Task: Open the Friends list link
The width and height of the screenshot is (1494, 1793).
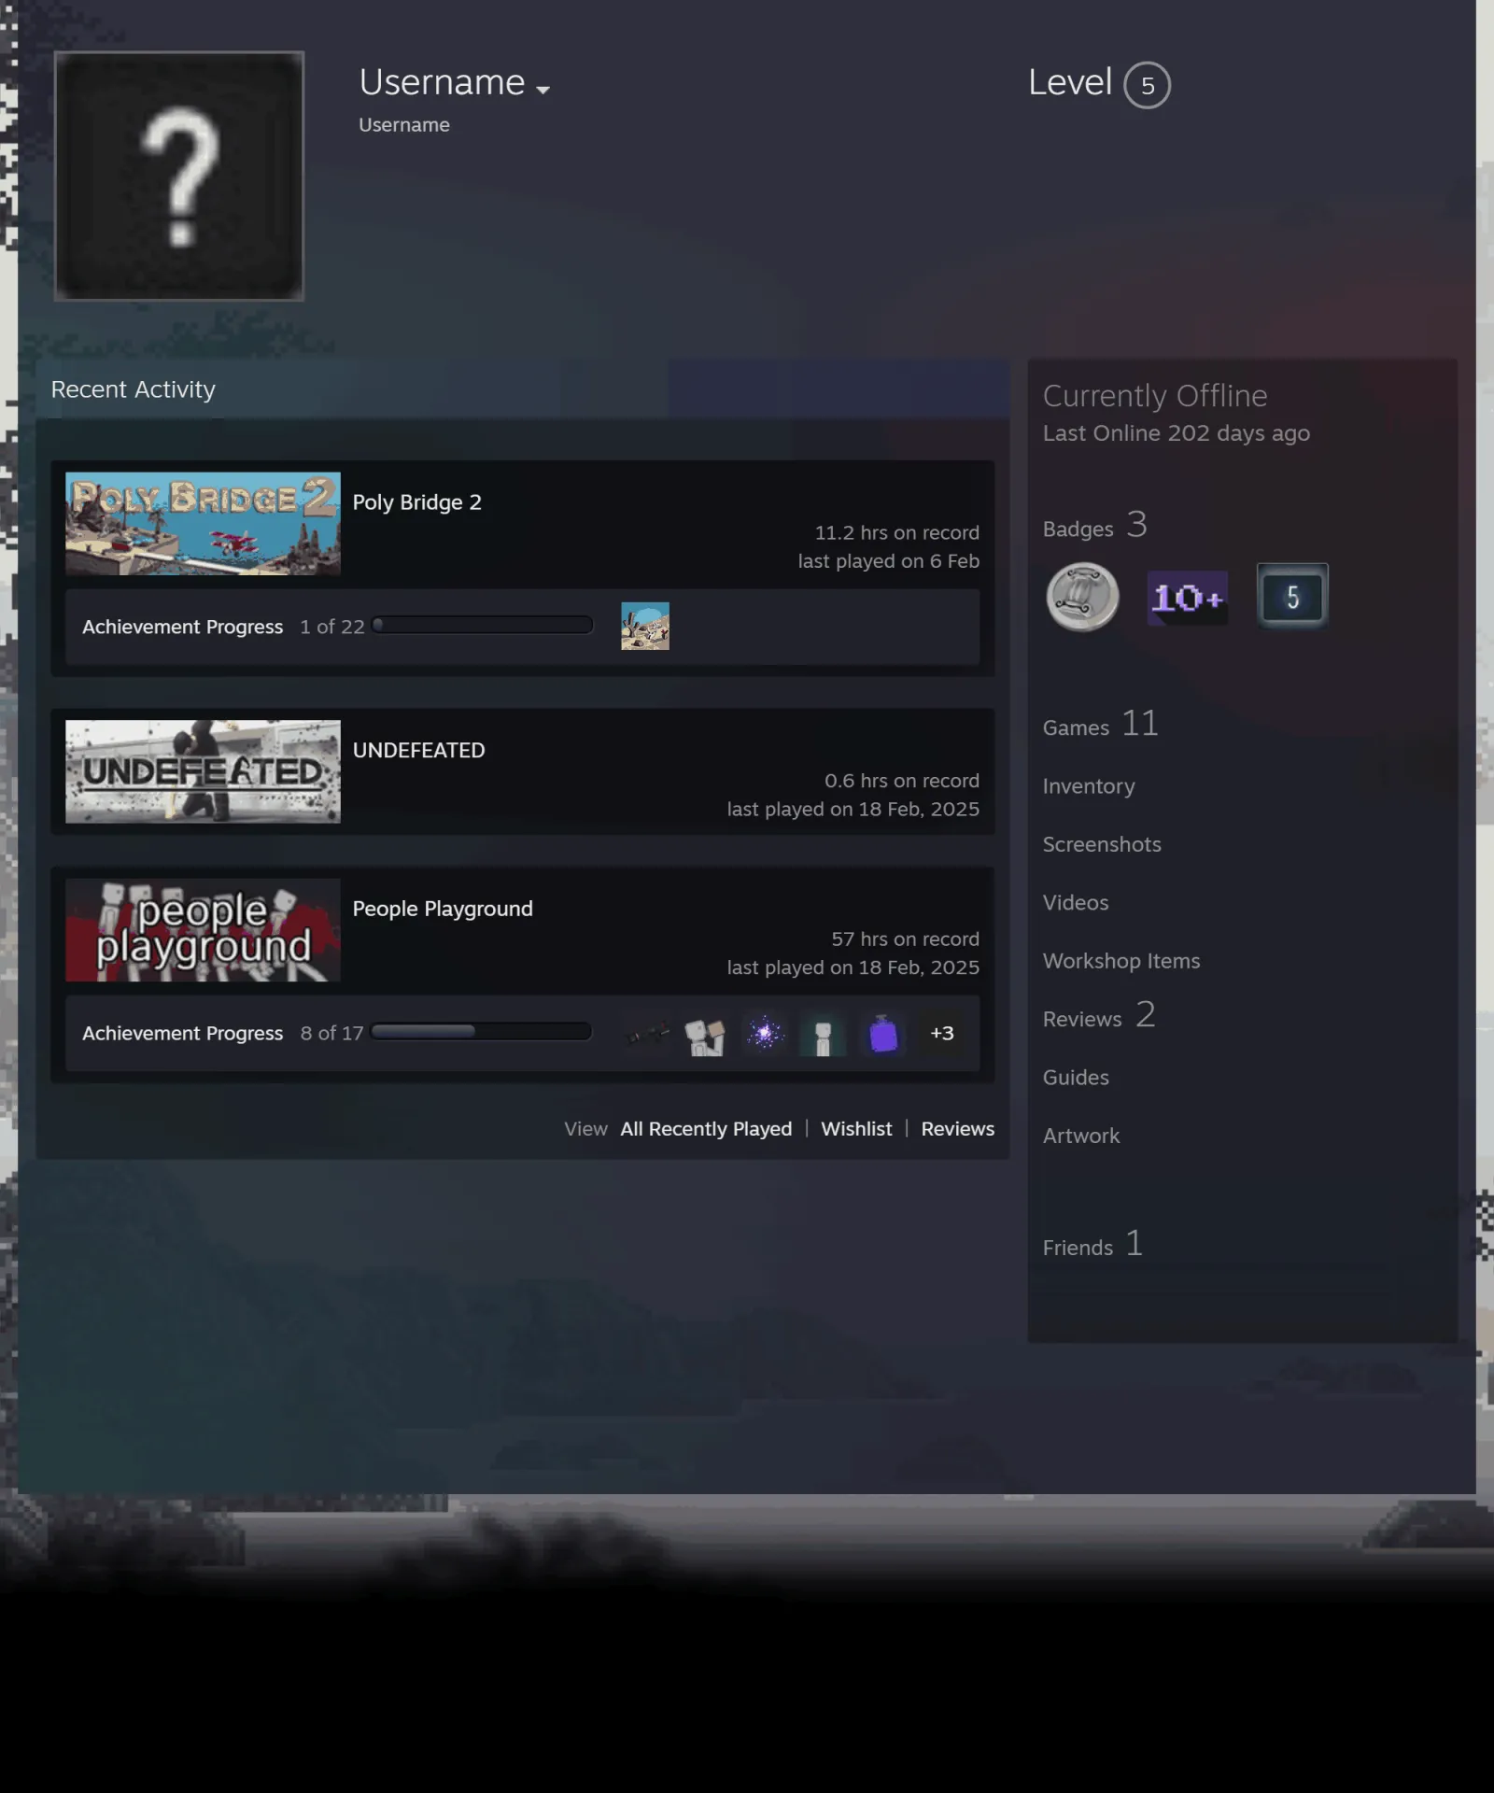Action: click(x=1092, y=1244)
